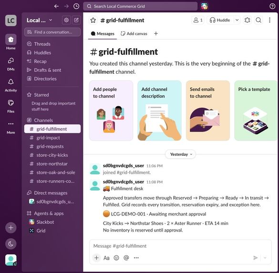The height and width of the screenshot is (273, 279).
Task: Open user profile avatar at bottom left
Action: (11, 260)
